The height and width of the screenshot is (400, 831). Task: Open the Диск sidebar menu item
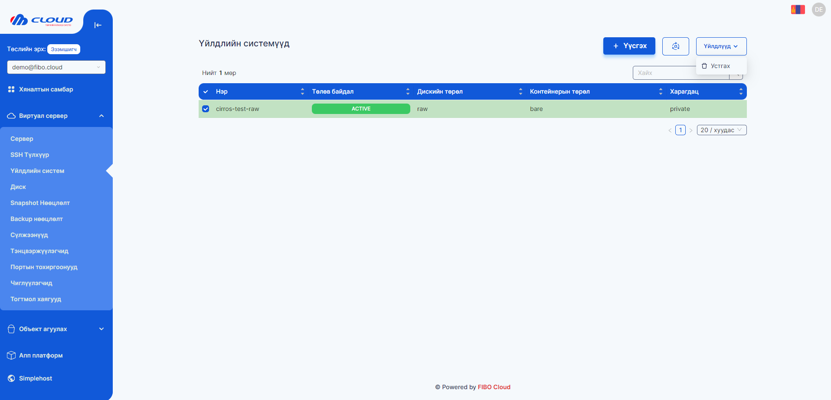click(x=18, y=187)
